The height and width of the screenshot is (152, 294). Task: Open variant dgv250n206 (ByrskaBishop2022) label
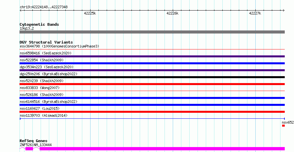pos(49,74)
